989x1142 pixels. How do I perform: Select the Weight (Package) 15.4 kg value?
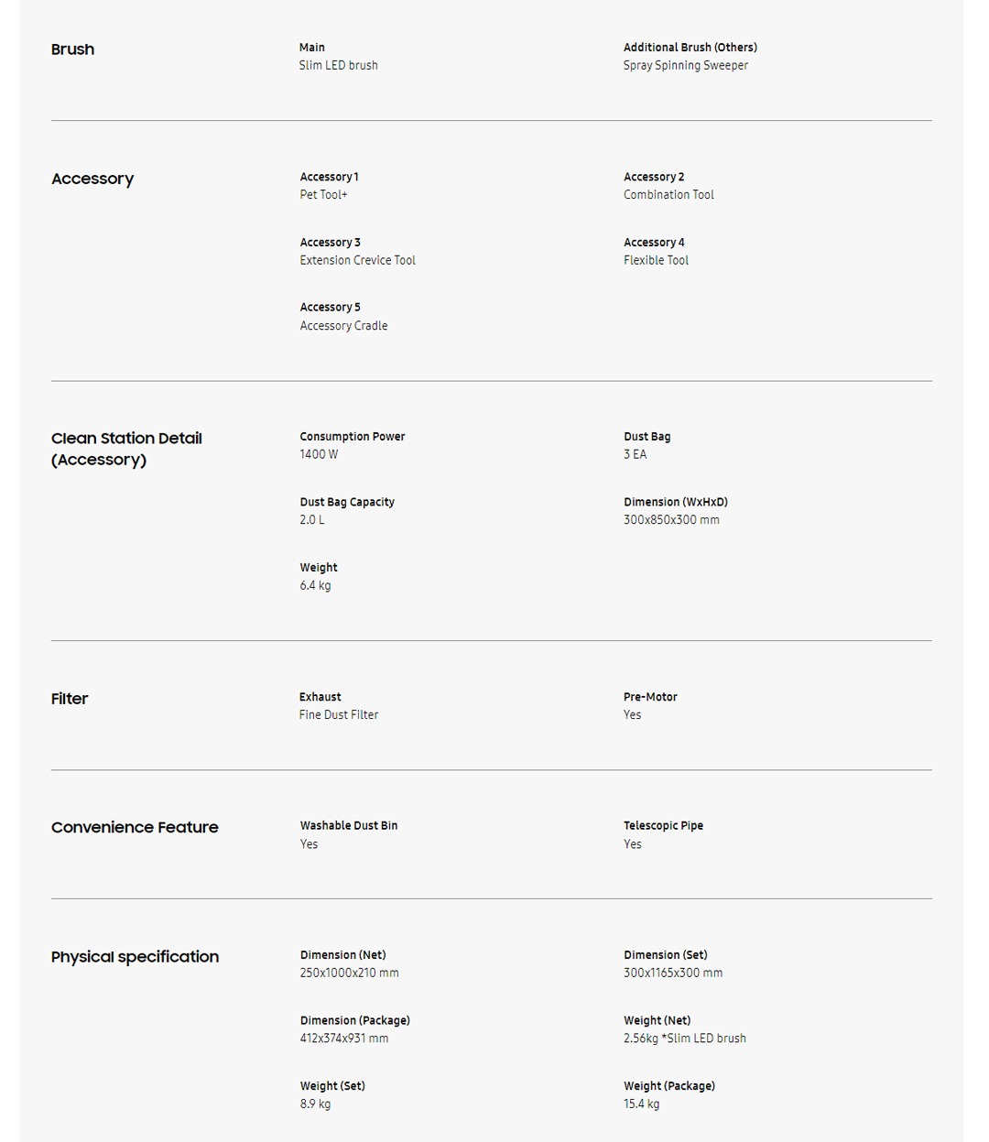point(641,1104)
